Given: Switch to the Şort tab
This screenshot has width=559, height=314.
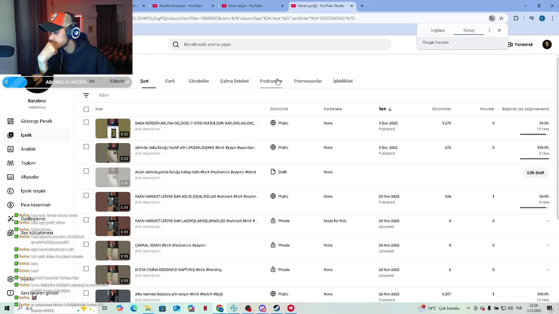Looking at the screenshot, I should pos(144,81).
